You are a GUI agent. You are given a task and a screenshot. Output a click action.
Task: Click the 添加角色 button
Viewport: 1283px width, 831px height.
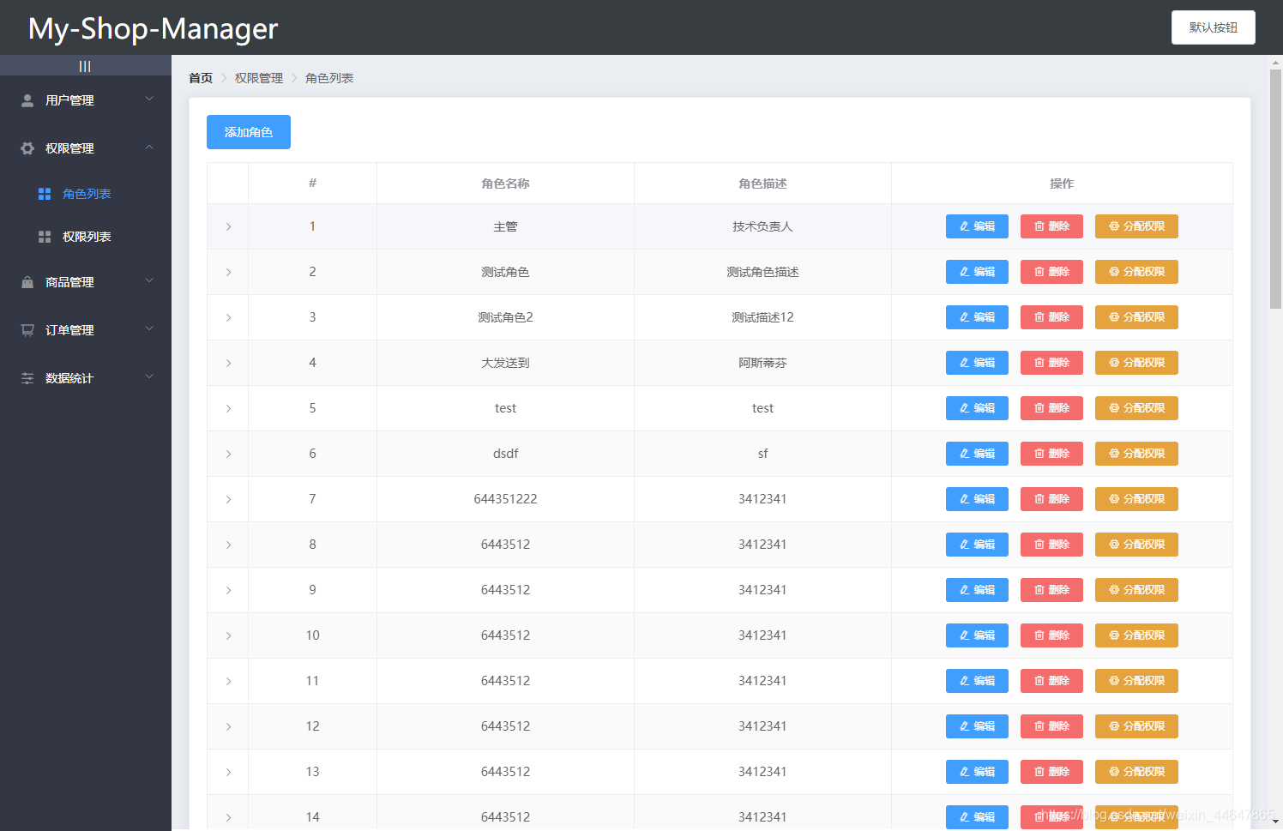[249, 132]
